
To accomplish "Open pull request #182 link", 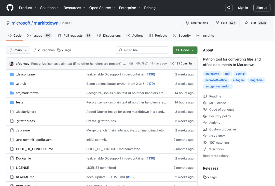I will [130, 177].
